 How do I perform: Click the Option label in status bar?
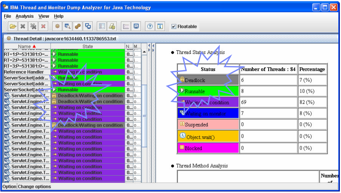tap(9, 187)
